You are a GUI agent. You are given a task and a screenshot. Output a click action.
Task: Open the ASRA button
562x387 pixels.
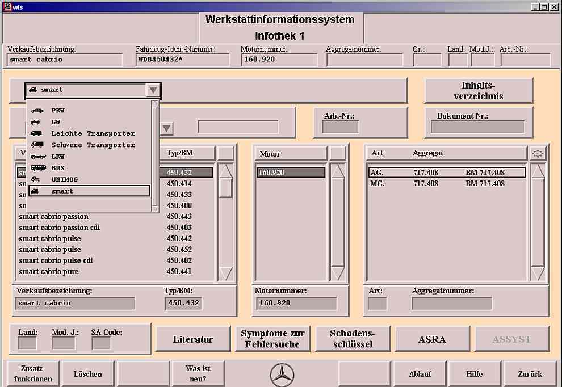point(432,339)
